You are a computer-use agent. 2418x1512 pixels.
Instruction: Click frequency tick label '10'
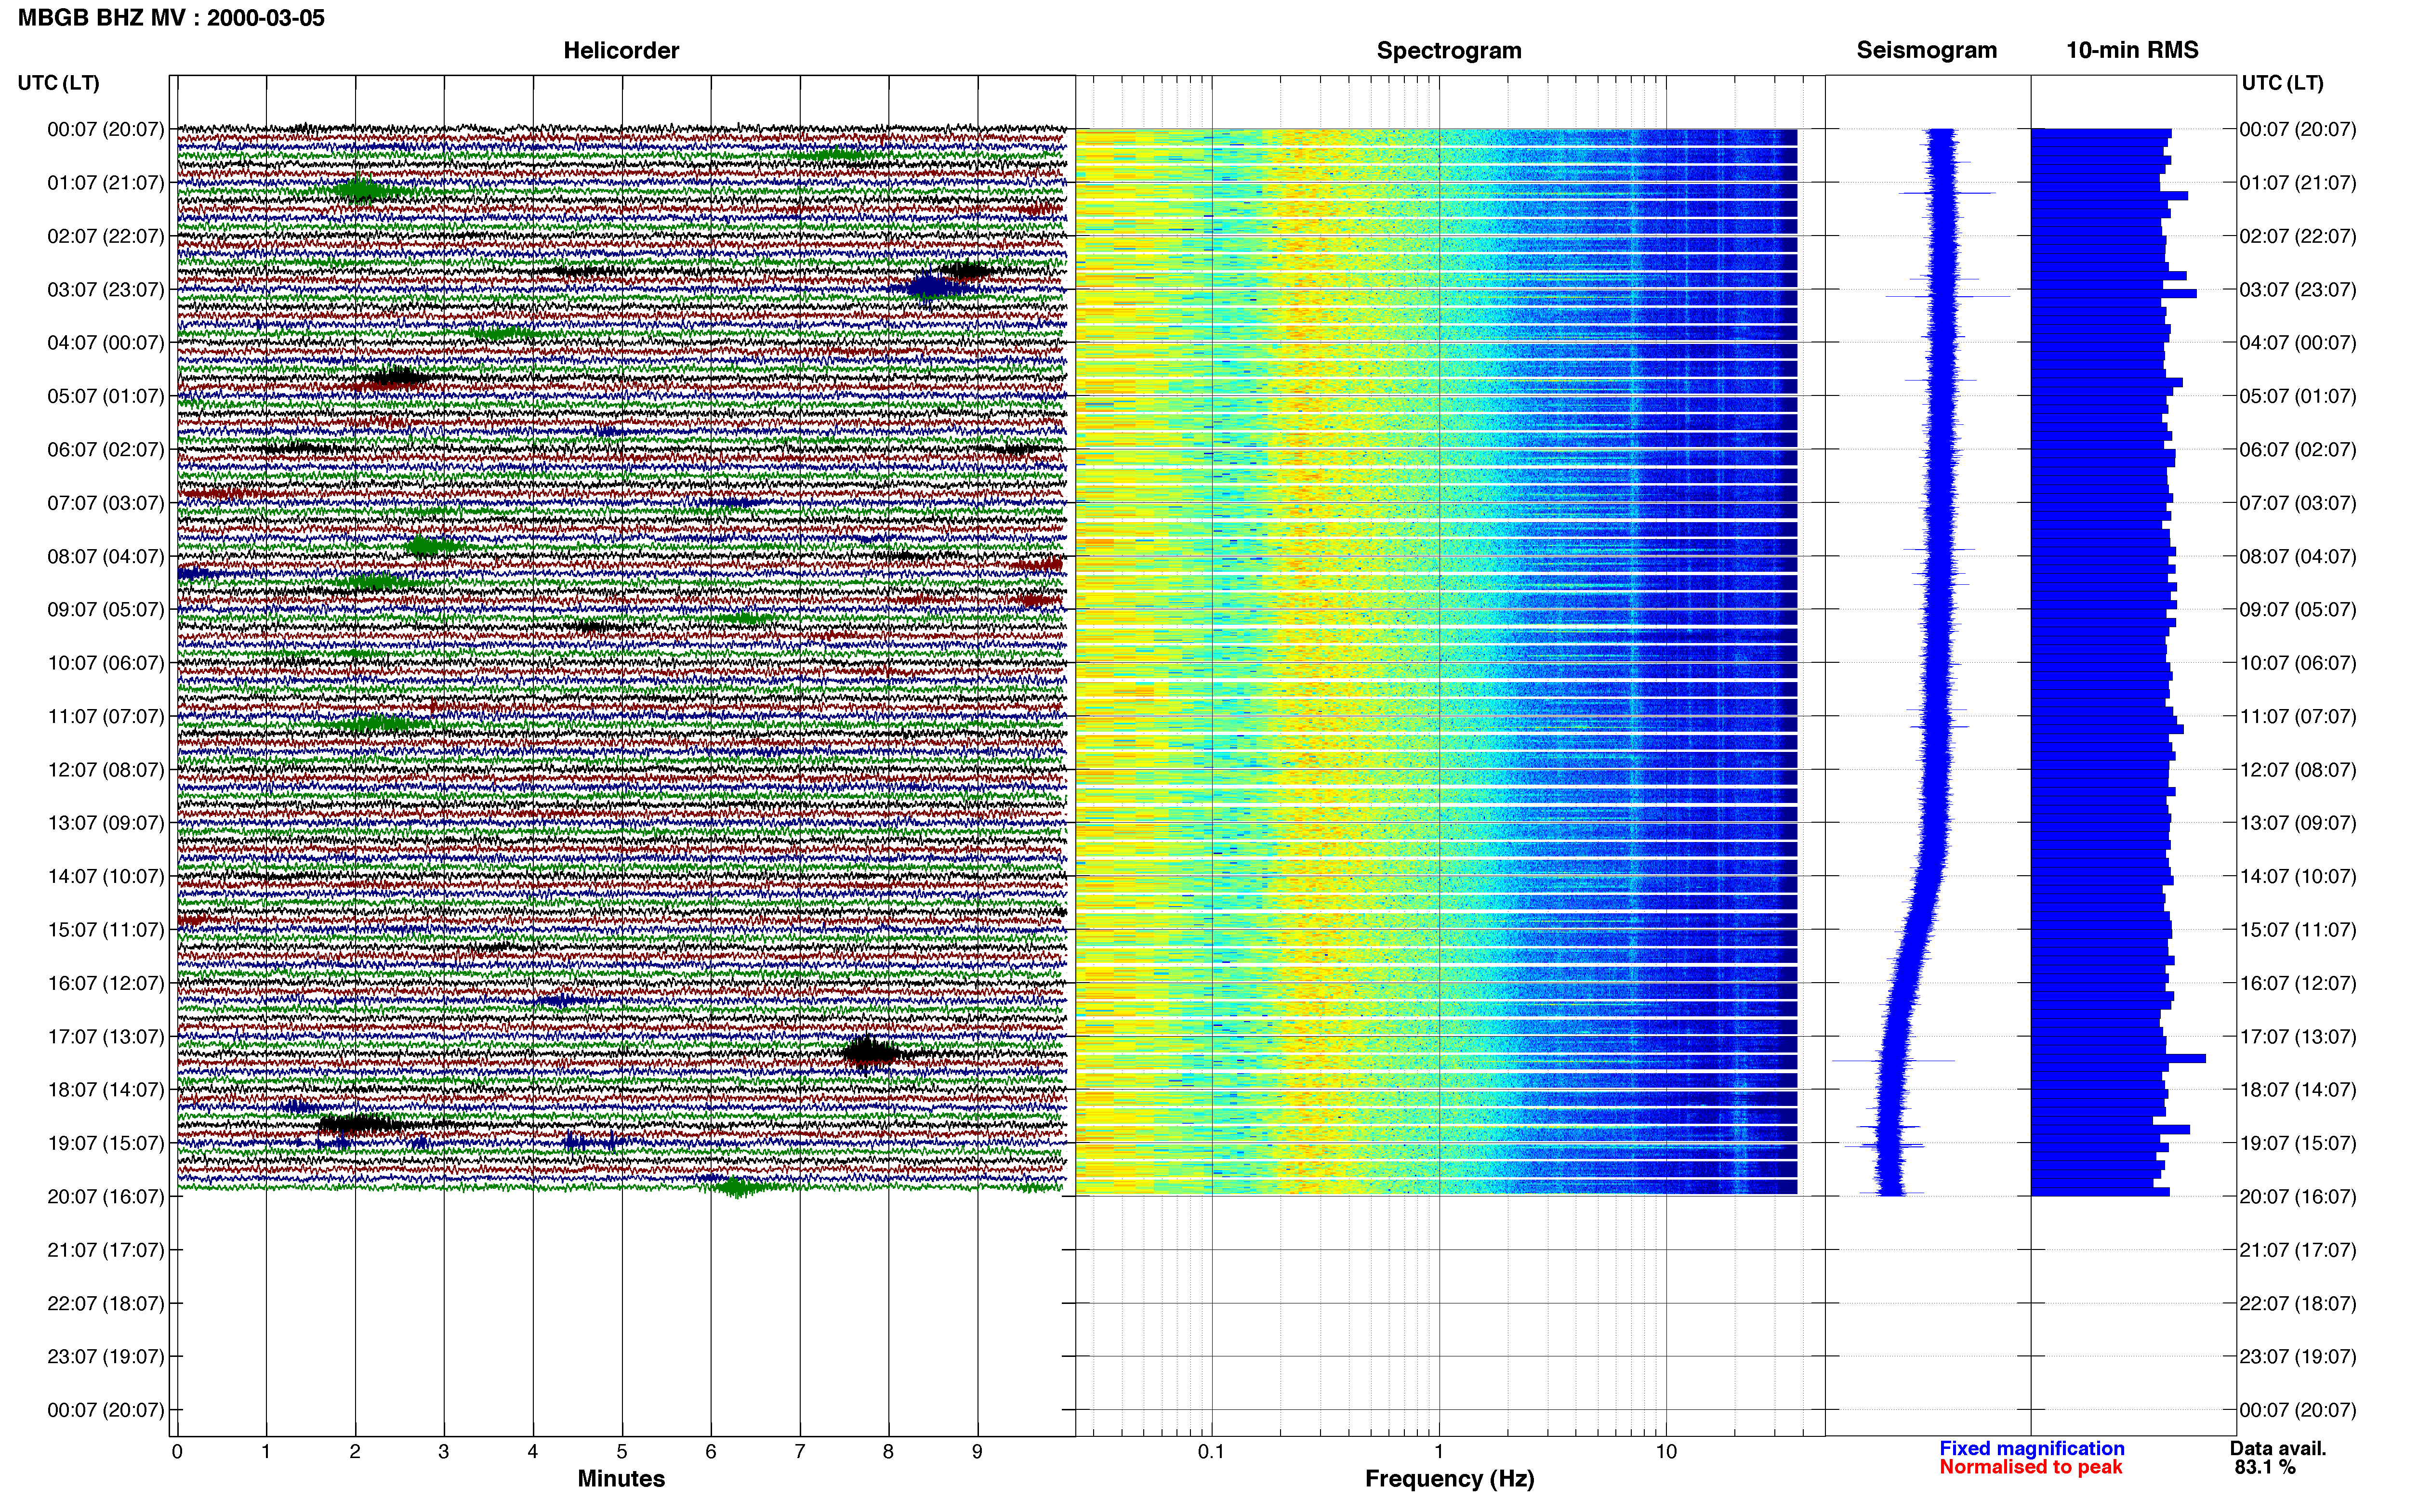pos(1666,1451)
